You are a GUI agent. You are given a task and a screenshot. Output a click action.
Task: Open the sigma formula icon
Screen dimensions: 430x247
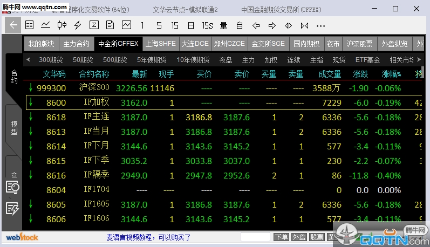[94, 25]
